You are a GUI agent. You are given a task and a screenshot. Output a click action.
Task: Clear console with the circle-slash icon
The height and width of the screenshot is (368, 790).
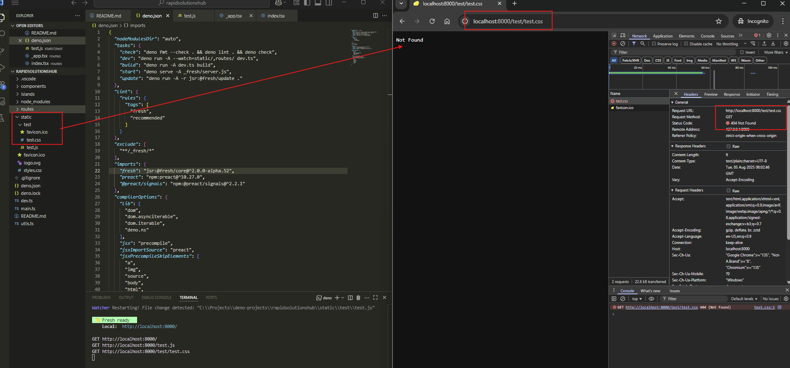tap(622, 298)
